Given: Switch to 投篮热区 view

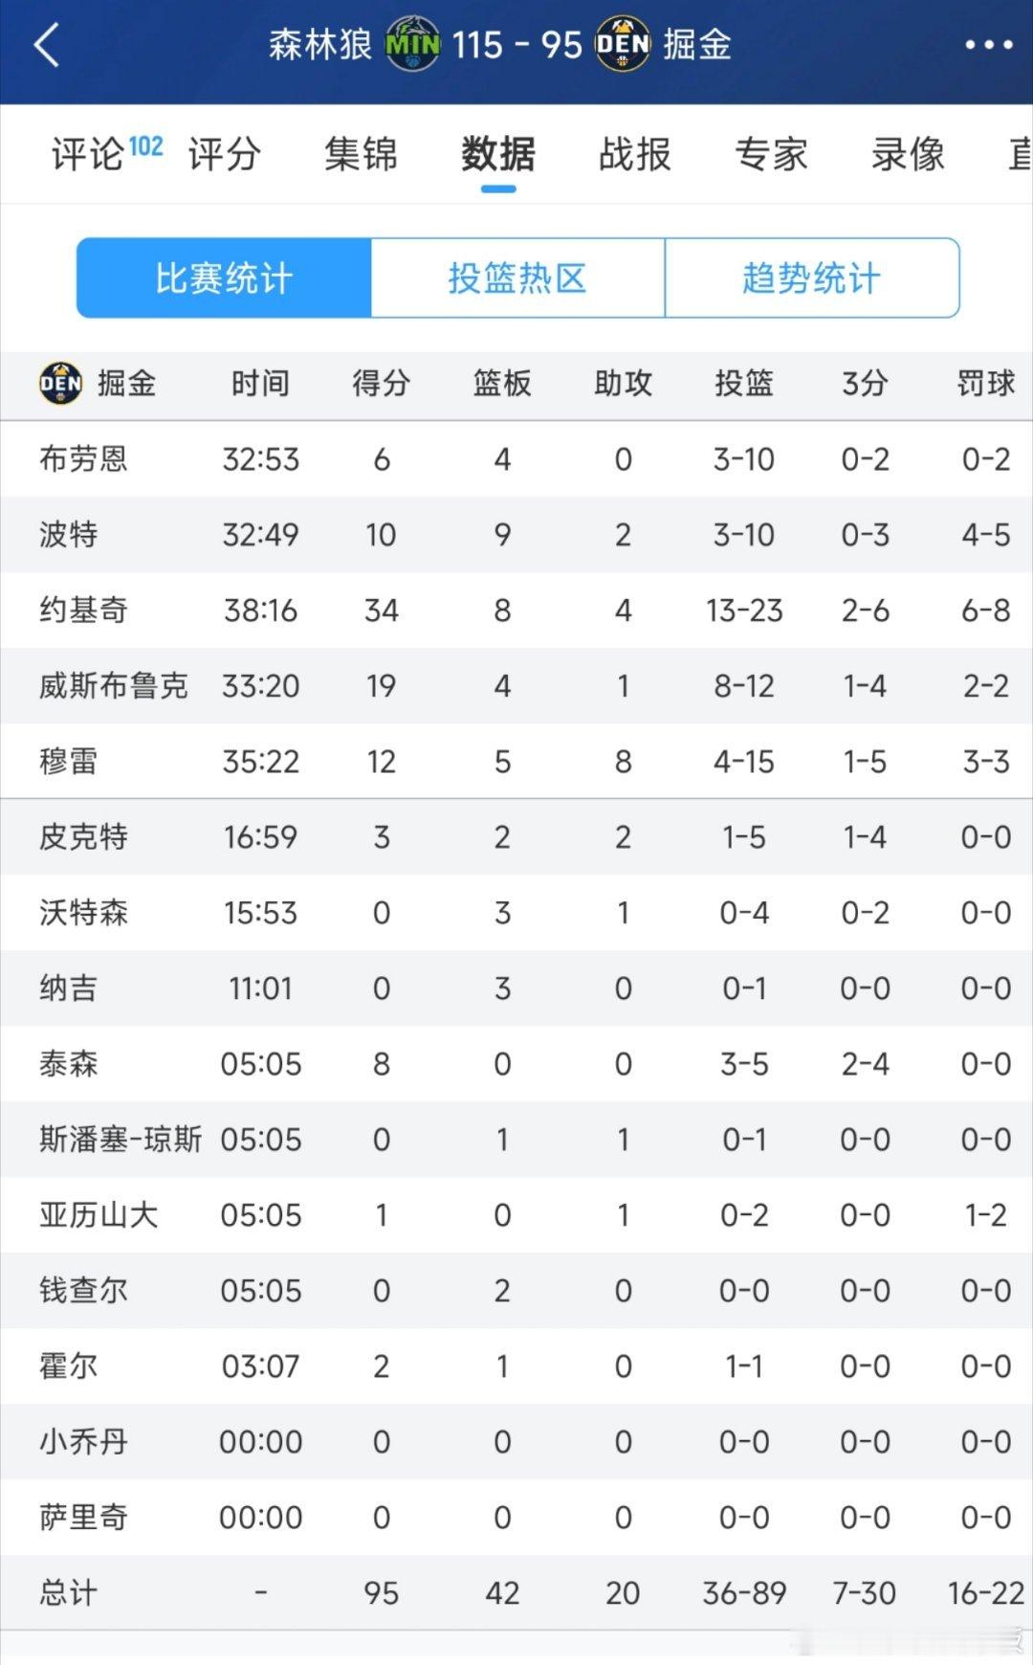Looking at the screenshot, I should coord(517,278).
